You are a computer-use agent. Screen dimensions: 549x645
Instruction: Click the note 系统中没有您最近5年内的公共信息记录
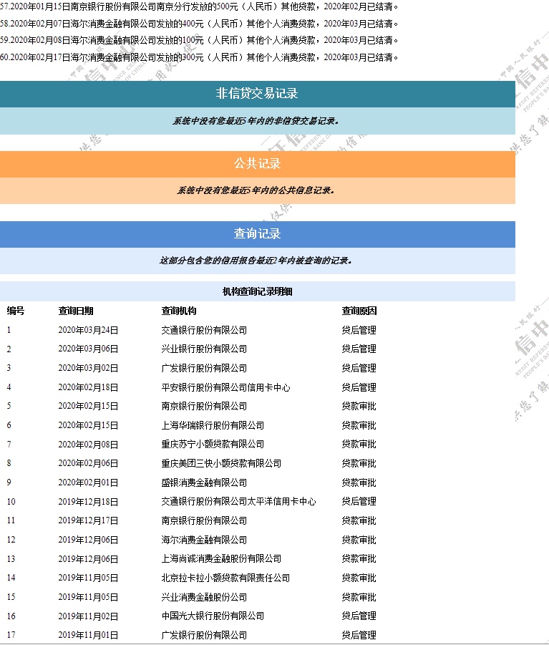(x=256, y=190)
